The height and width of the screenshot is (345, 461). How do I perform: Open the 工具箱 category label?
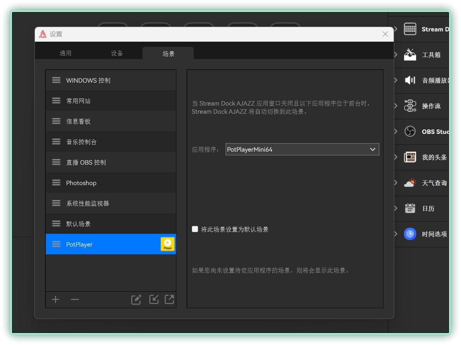click(x=431, y=55)
